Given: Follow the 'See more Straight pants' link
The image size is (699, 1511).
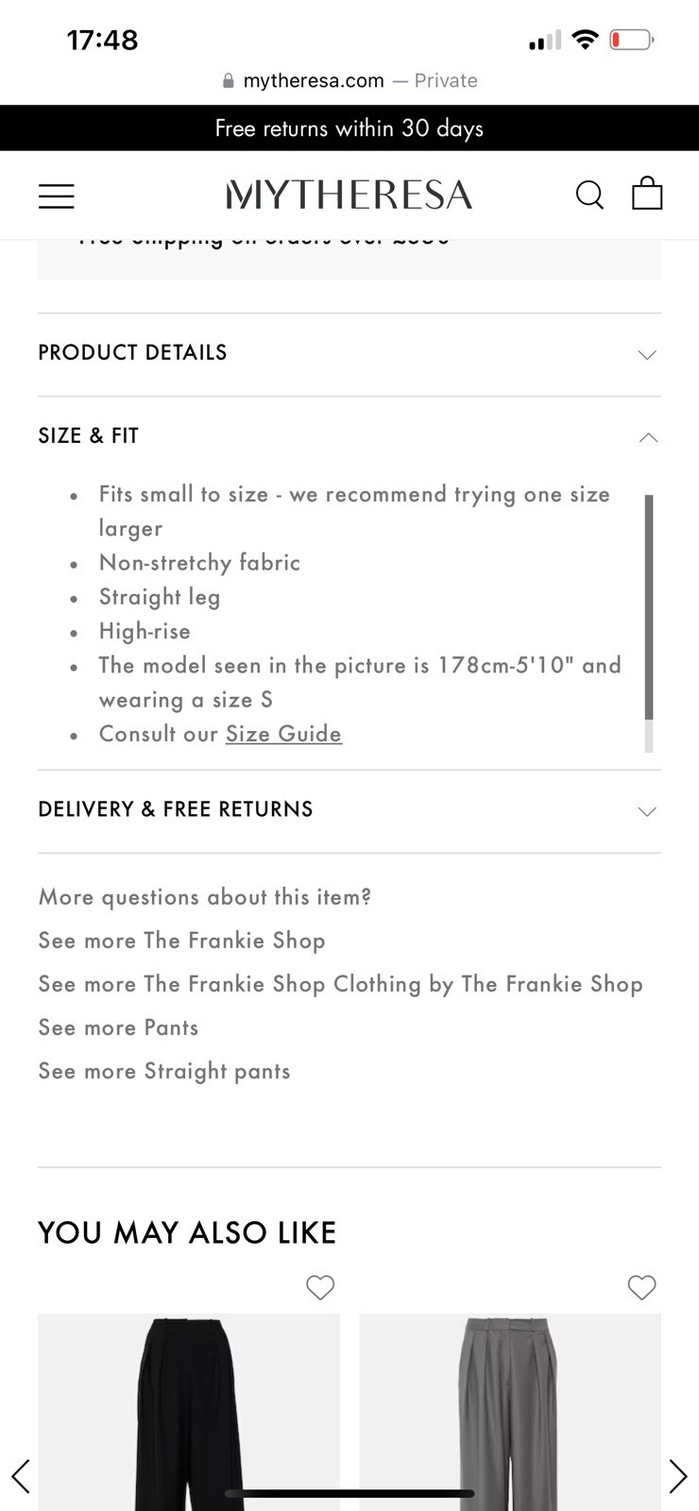Looking at the screenshot, I should (164, 1071).
